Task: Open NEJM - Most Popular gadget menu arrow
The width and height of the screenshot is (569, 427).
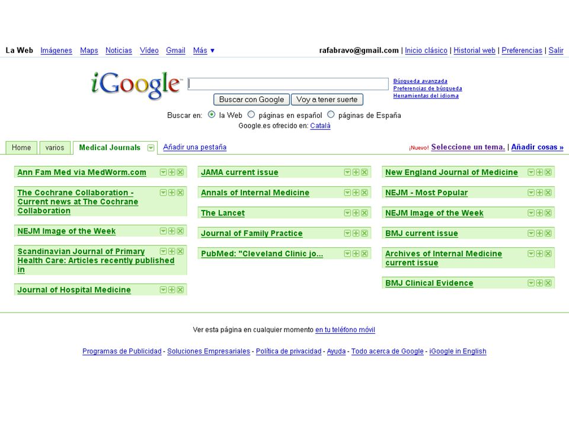Action: point(531,192)
